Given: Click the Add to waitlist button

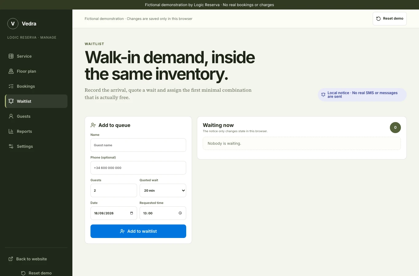Looking at the screenshot, I should [x=138, y=231].
